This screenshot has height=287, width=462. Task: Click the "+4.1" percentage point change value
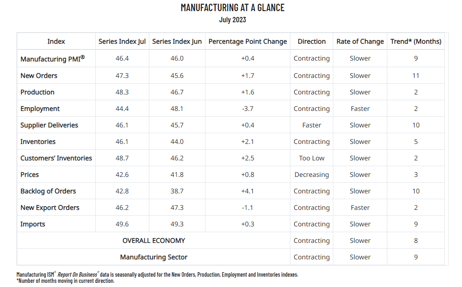[x=247, y=191]
